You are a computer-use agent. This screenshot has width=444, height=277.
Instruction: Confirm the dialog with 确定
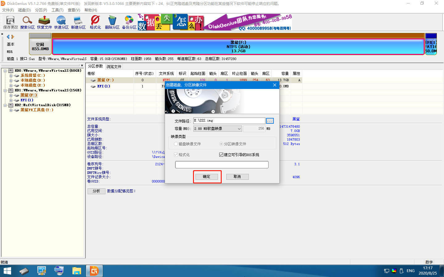[207, 177]
